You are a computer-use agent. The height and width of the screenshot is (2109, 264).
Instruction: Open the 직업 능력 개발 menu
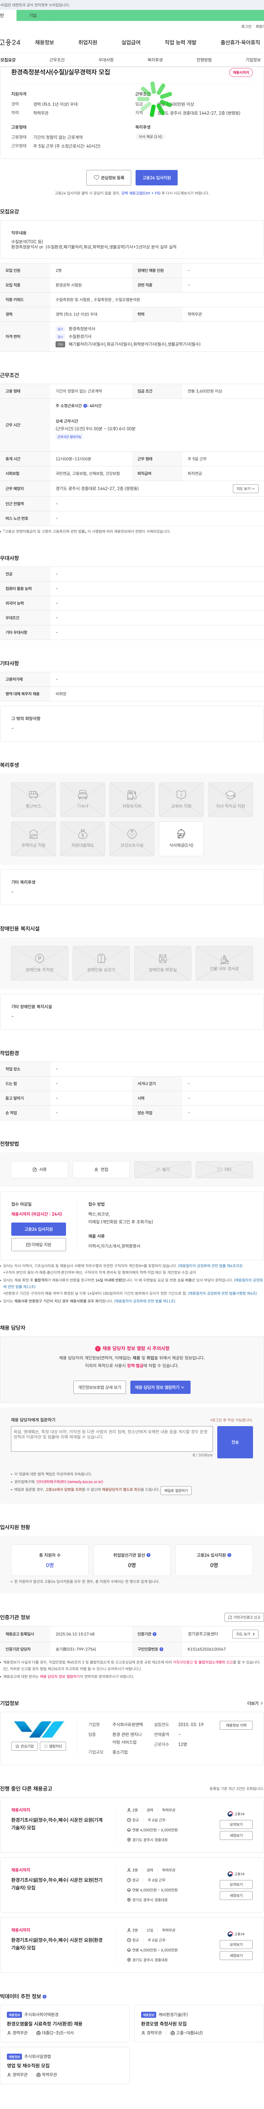click(x=181, y=43)
